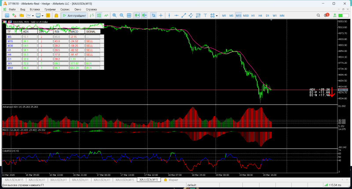Open the graphical shapes objects icon
Screen dimensions: 352x189
(x=213, y=15)
